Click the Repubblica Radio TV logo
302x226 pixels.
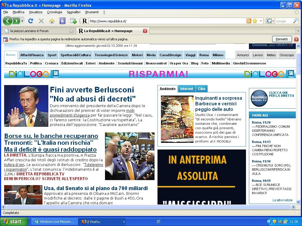point(259,98)
